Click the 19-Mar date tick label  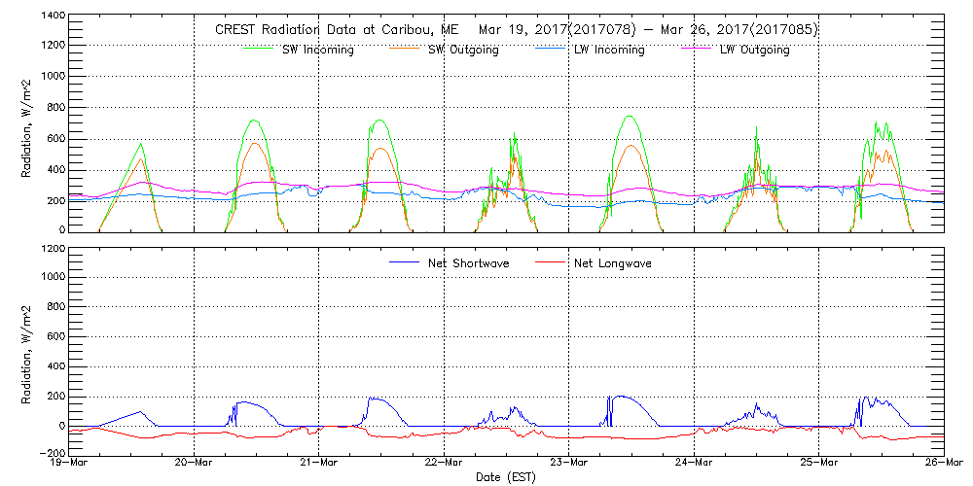pos(69,462)
